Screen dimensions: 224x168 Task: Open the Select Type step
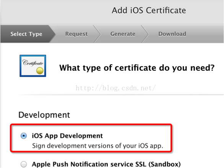point(26,34)
